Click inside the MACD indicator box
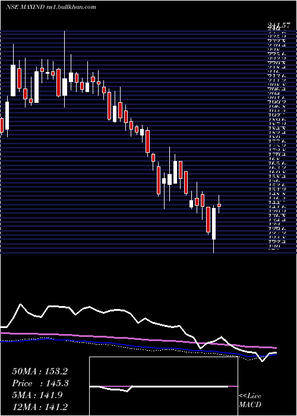Screen dimensions: 297x416 pyautogui.click(x=163, y=386)
